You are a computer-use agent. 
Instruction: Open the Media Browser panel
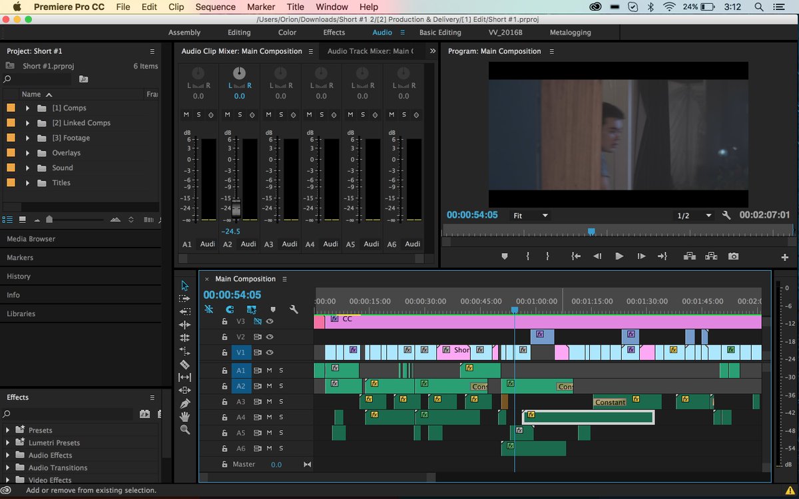coord(31,239)
